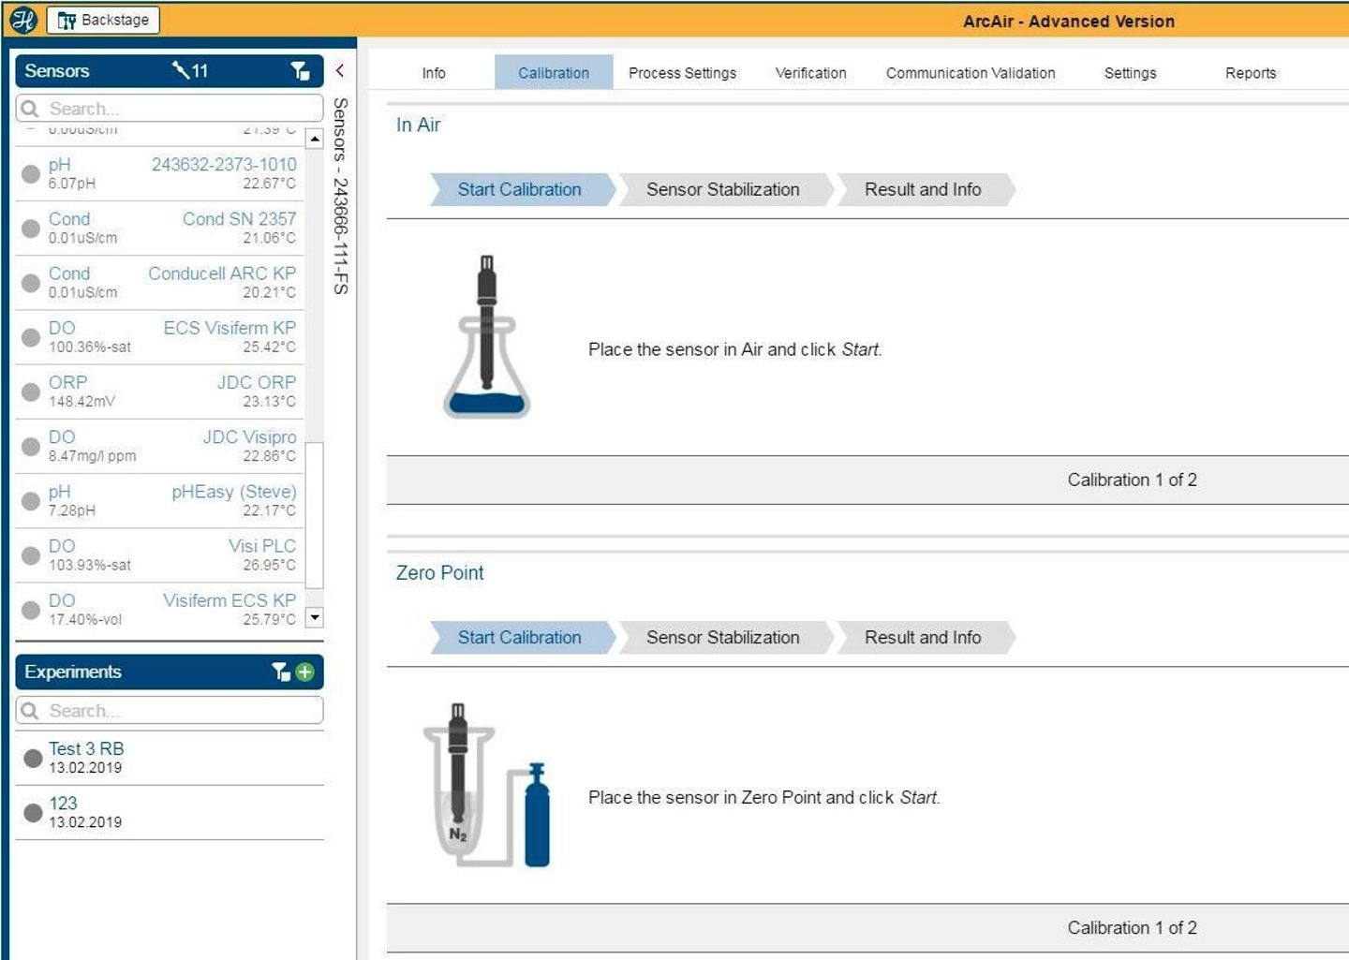
Task: Select the ECS Visiferm KP sensor
Action: click(x=160, y=336)
